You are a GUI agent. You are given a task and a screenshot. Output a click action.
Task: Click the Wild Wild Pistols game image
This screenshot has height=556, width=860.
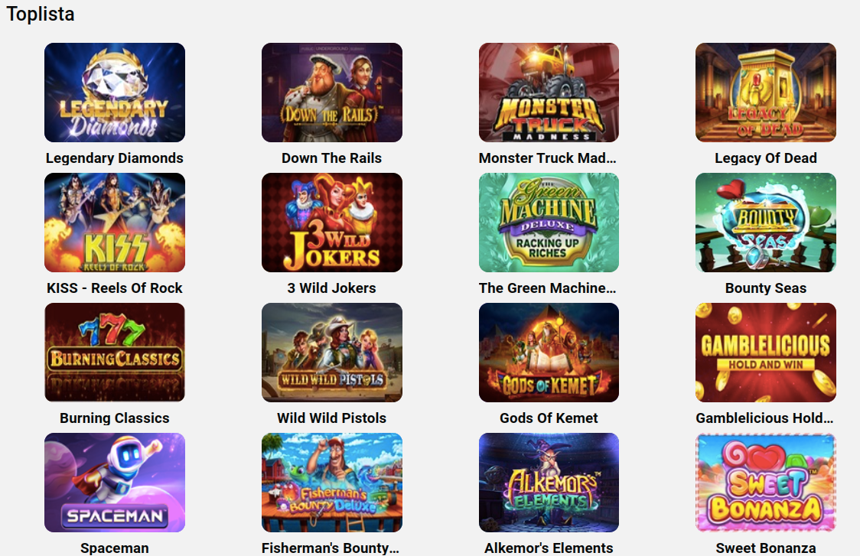click(x=332, y=353)
